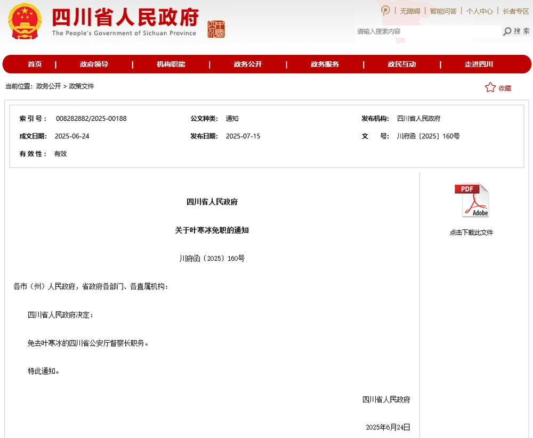533x438 pixels.
Task: Click 川府函〔2025〕160号 in metadata box
Action: (x=429, y=136)
